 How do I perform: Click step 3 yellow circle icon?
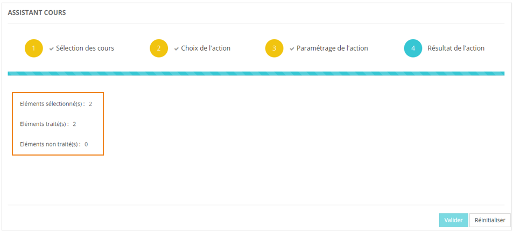(x=274, y=48)
